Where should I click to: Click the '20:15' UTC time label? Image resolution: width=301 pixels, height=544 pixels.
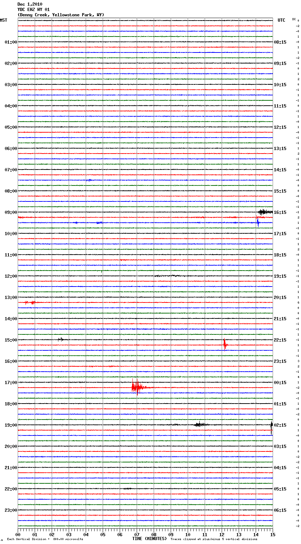280,298
